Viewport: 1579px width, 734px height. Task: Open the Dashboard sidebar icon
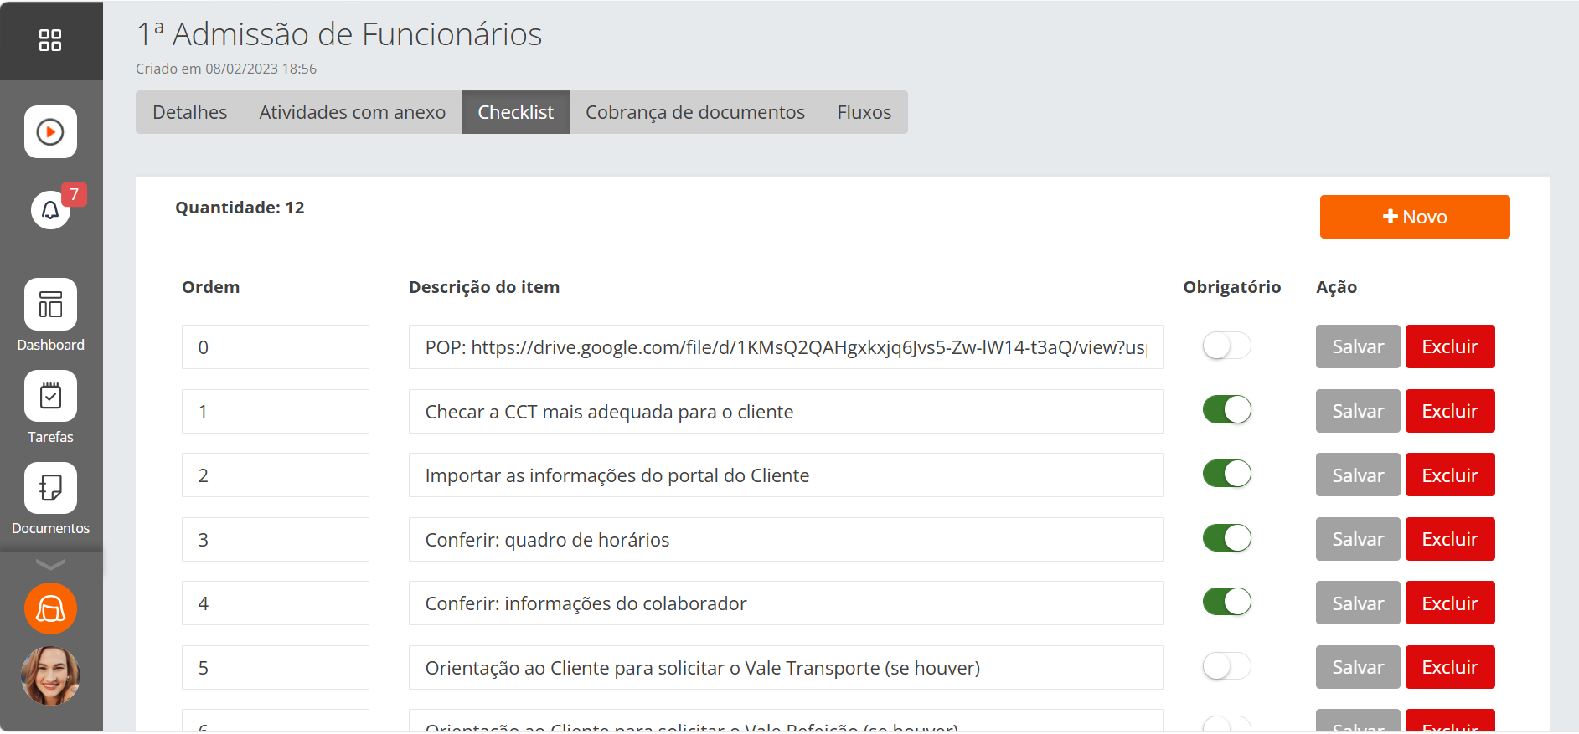click(x=50, y=305)
